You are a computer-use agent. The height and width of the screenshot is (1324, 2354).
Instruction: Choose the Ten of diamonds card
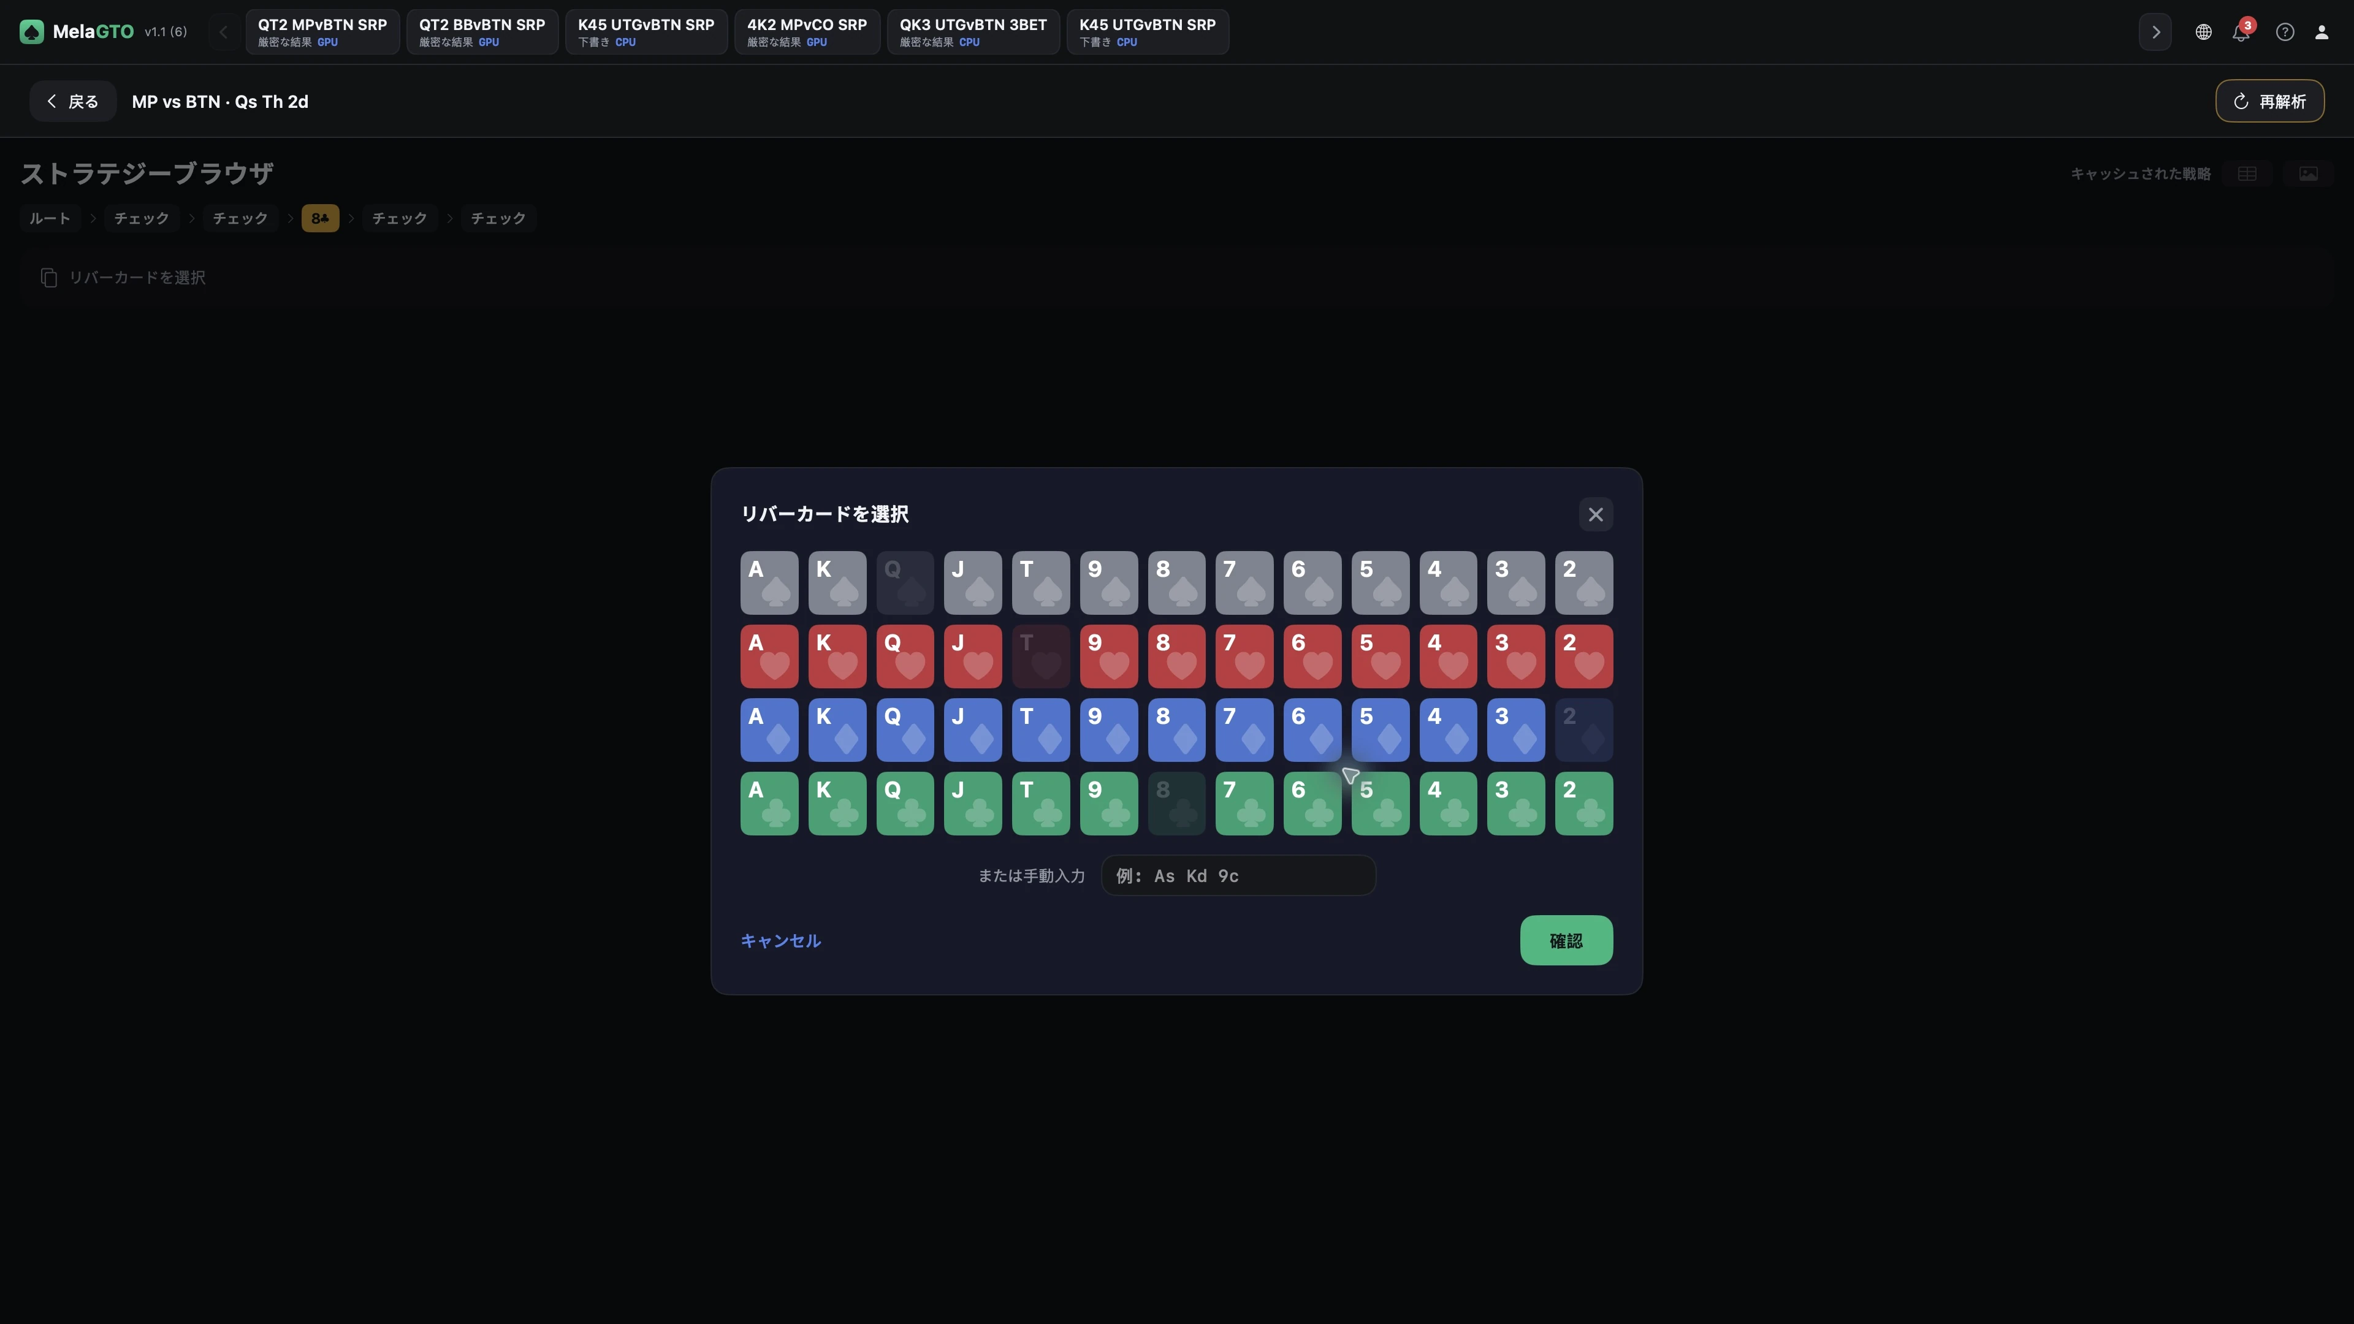[1041, 730]
